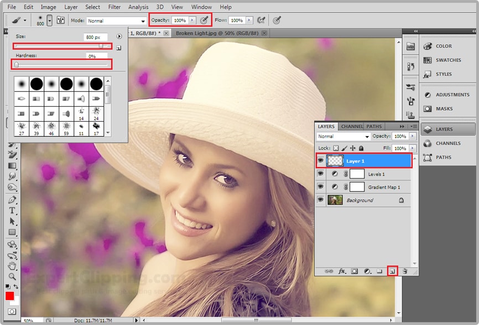Select the Pen tool
Image resolution: width=479 pixels, height=325 pixels.
pyautogui.click(x=12, y=199)
